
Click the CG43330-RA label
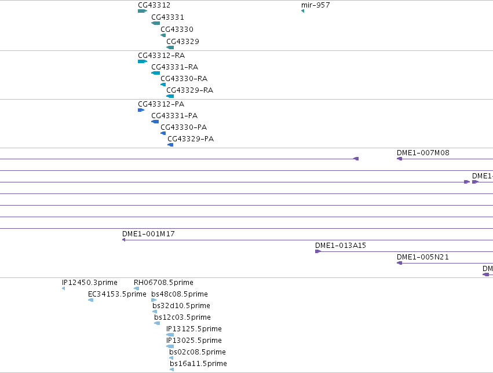[184, 79]
